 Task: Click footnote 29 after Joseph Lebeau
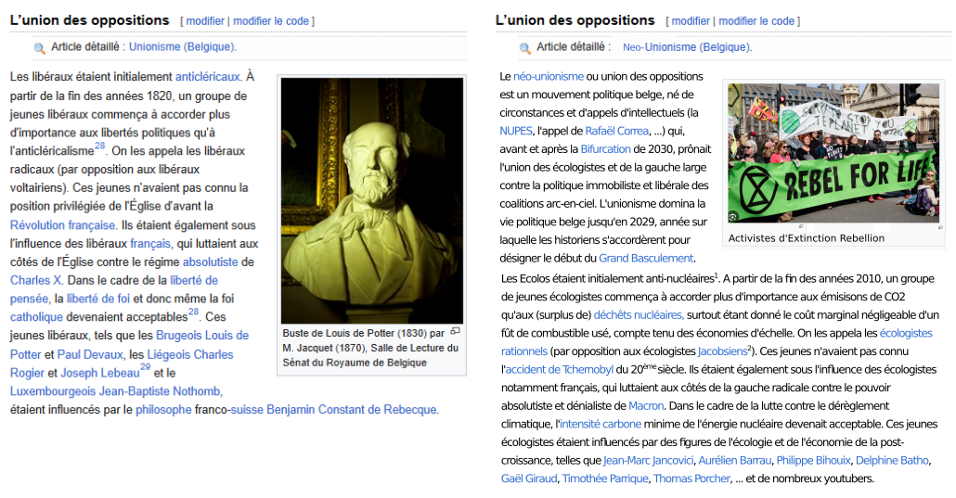[145, 367]
